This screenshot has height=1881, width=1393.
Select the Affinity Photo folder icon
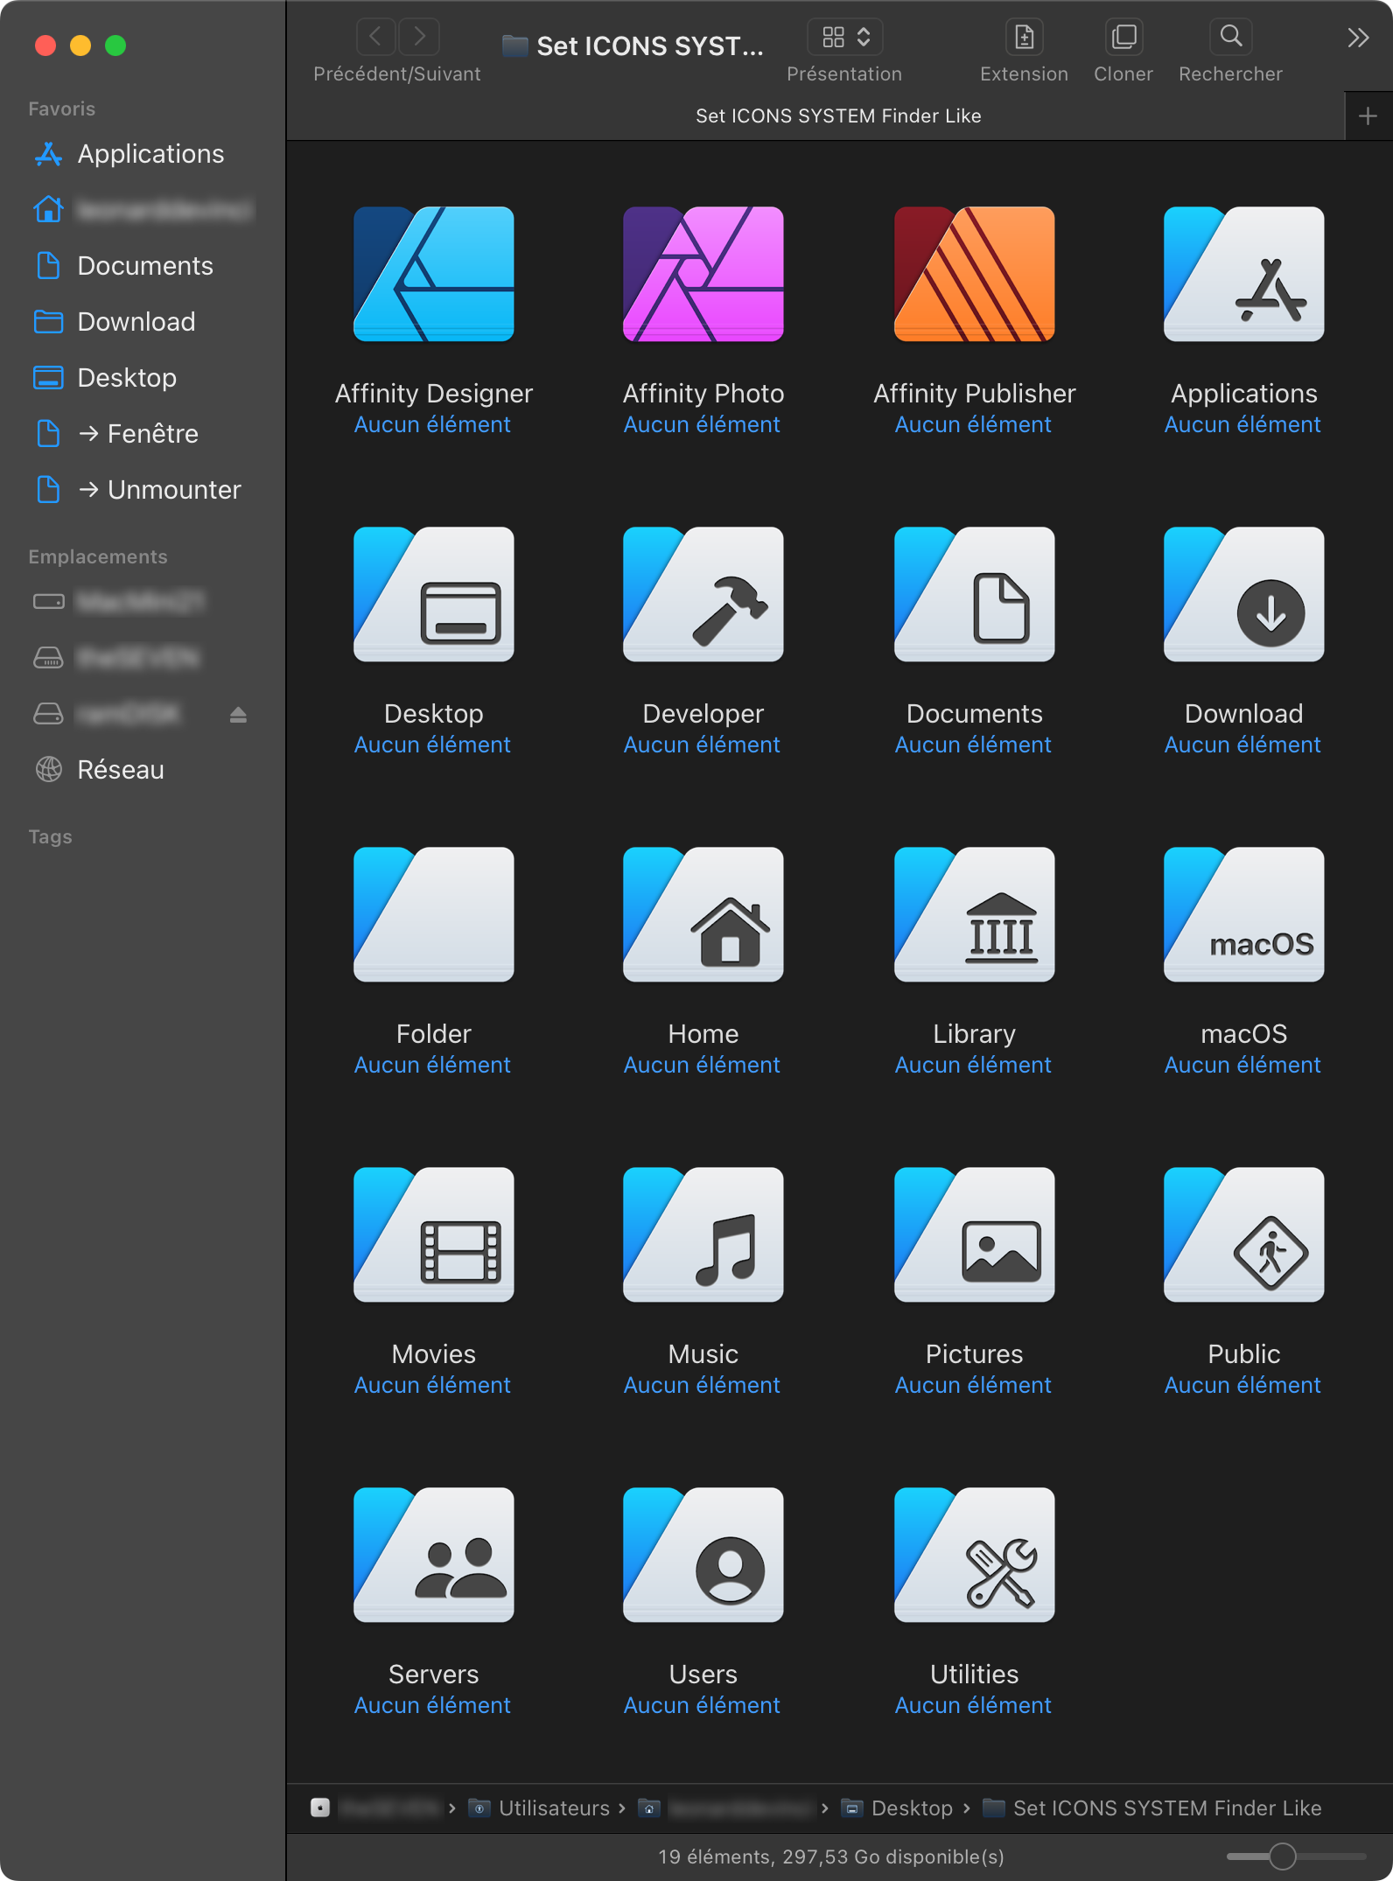(703, 274)
